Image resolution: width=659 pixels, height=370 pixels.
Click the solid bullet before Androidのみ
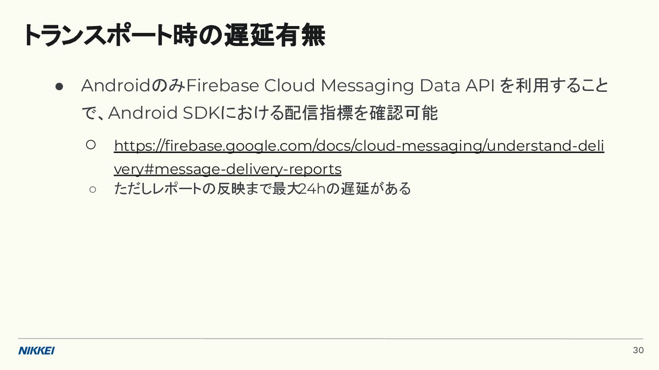click(x=59, y=86)
